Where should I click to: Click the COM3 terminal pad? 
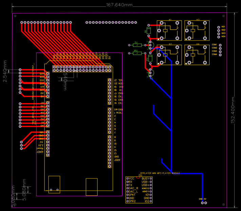220,51
